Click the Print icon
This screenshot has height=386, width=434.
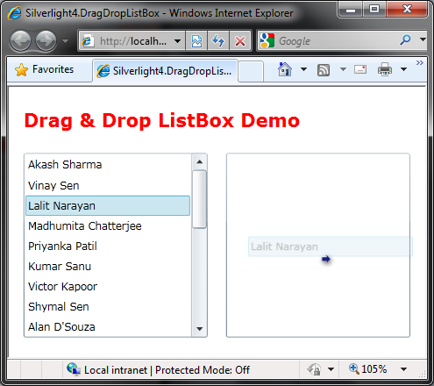tap(385, 69)
